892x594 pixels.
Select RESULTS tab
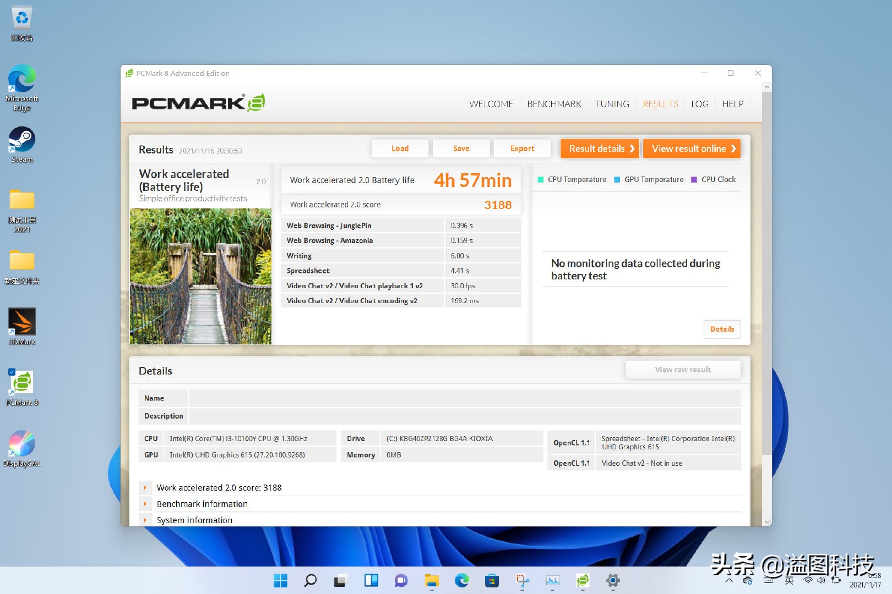pyautogui.click(x=660, y=104)
